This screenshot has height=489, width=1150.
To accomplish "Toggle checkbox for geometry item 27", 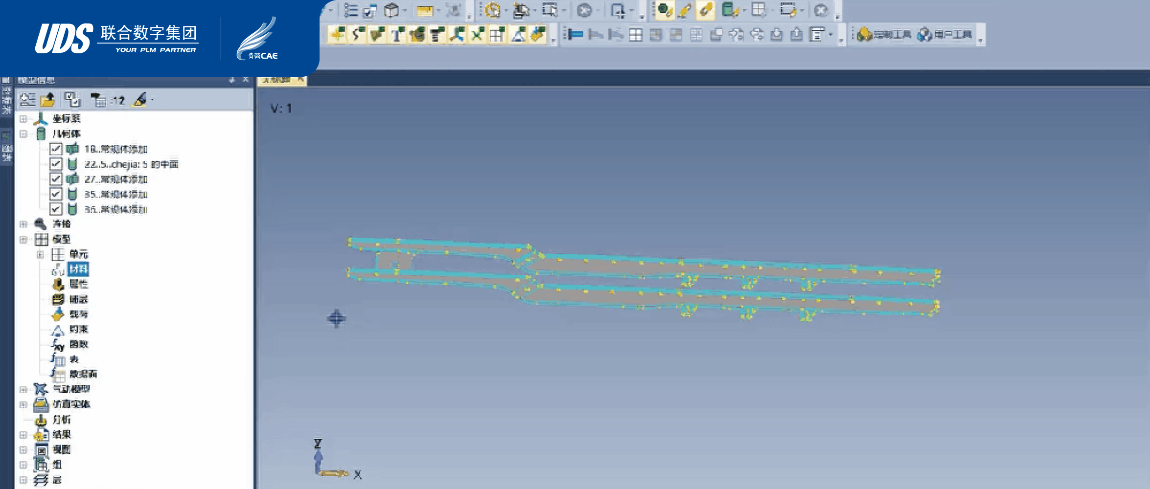I will [x=56, y=179].
